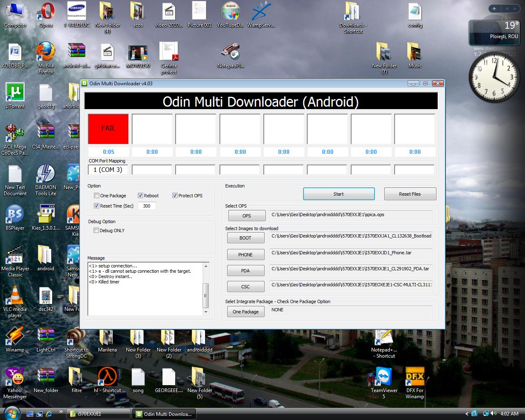Image resolution: width=525 pixels, height=420 pixels.
Task: Expand the Quick Launch overflow chevron
Action: pos(61,412)
